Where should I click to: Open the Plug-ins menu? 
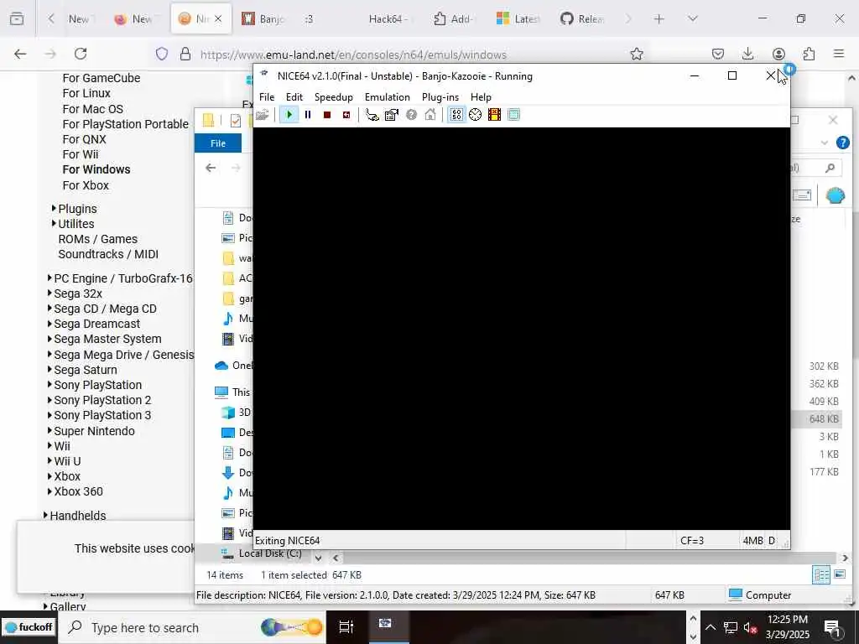point(440,97)
